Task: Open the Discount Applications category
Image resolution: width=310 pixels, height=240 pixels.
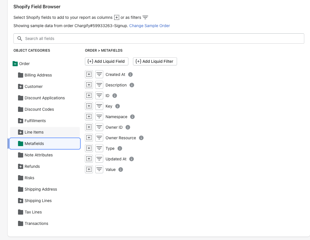Action: [45, 98]
